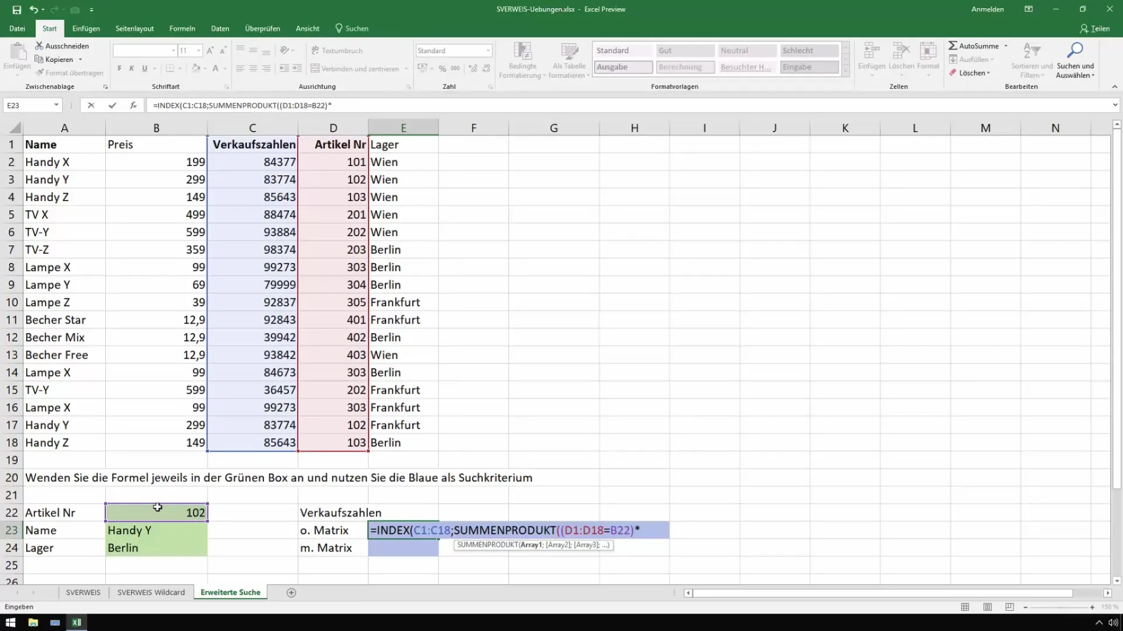Select column header G
The width and height of the screenshot is (1123, 631).
click(x=554, y=128)
